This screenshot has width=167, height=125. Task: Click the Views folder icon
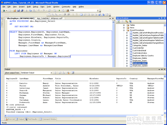pyautogui.click(x=128, y=28)
